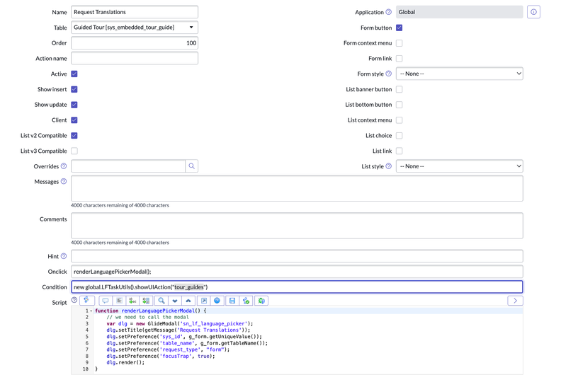Click the format code toolbar icon
This screenshot has height=382, width=561.
pos(119,301)
